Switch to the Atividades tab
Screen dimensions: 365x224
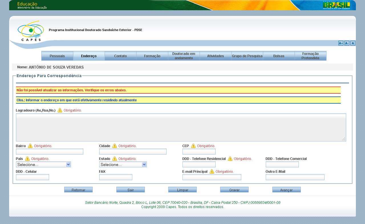pos(215,56)
